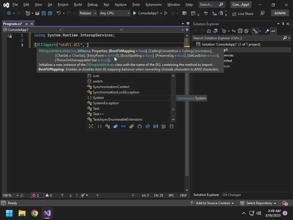Click the Open File folder icon
Image resolution: width=293 pixels, height=220 pixels.
37,13
